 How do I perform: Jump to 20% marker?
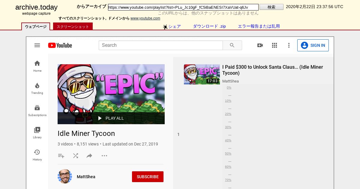click(x=228, y=114)
